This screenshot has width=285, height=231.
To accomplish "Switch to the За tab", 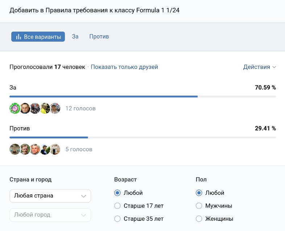I will 75,37.
